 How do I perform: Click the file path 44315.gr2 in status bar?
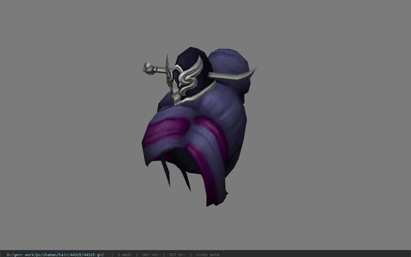click(55, 255)
